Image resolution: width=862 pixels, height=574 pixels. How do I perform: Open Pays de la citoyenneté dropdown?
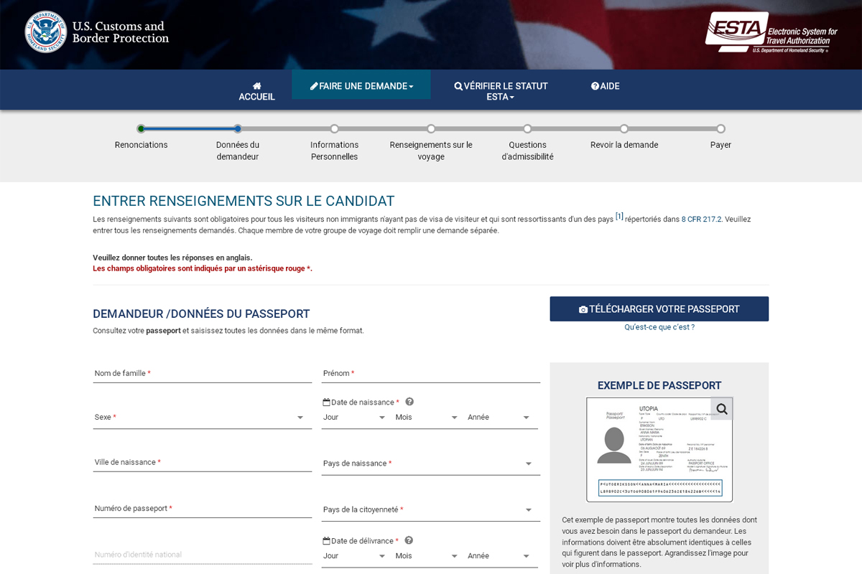coord(430,510)
